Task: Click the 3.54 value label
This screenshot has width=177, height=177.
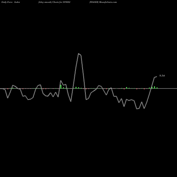Action: pos(162,76)
